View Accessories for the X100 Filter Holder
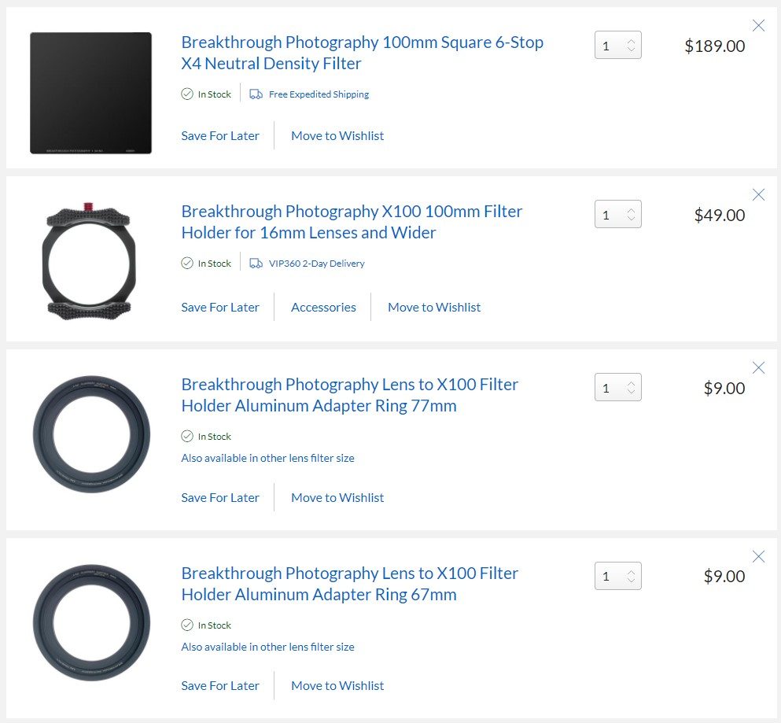 click(x=323, y=307)
